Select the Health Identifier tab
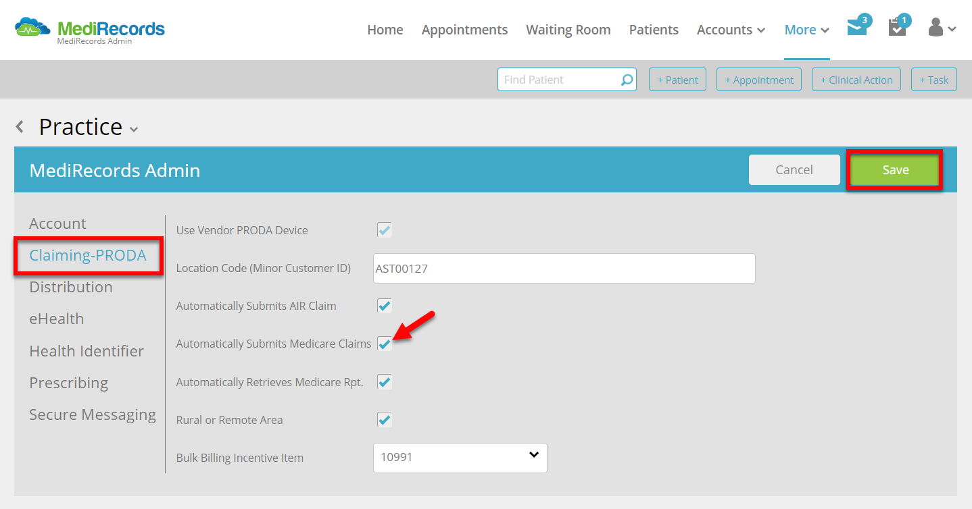The image size is (972, 509). (87, 351)
